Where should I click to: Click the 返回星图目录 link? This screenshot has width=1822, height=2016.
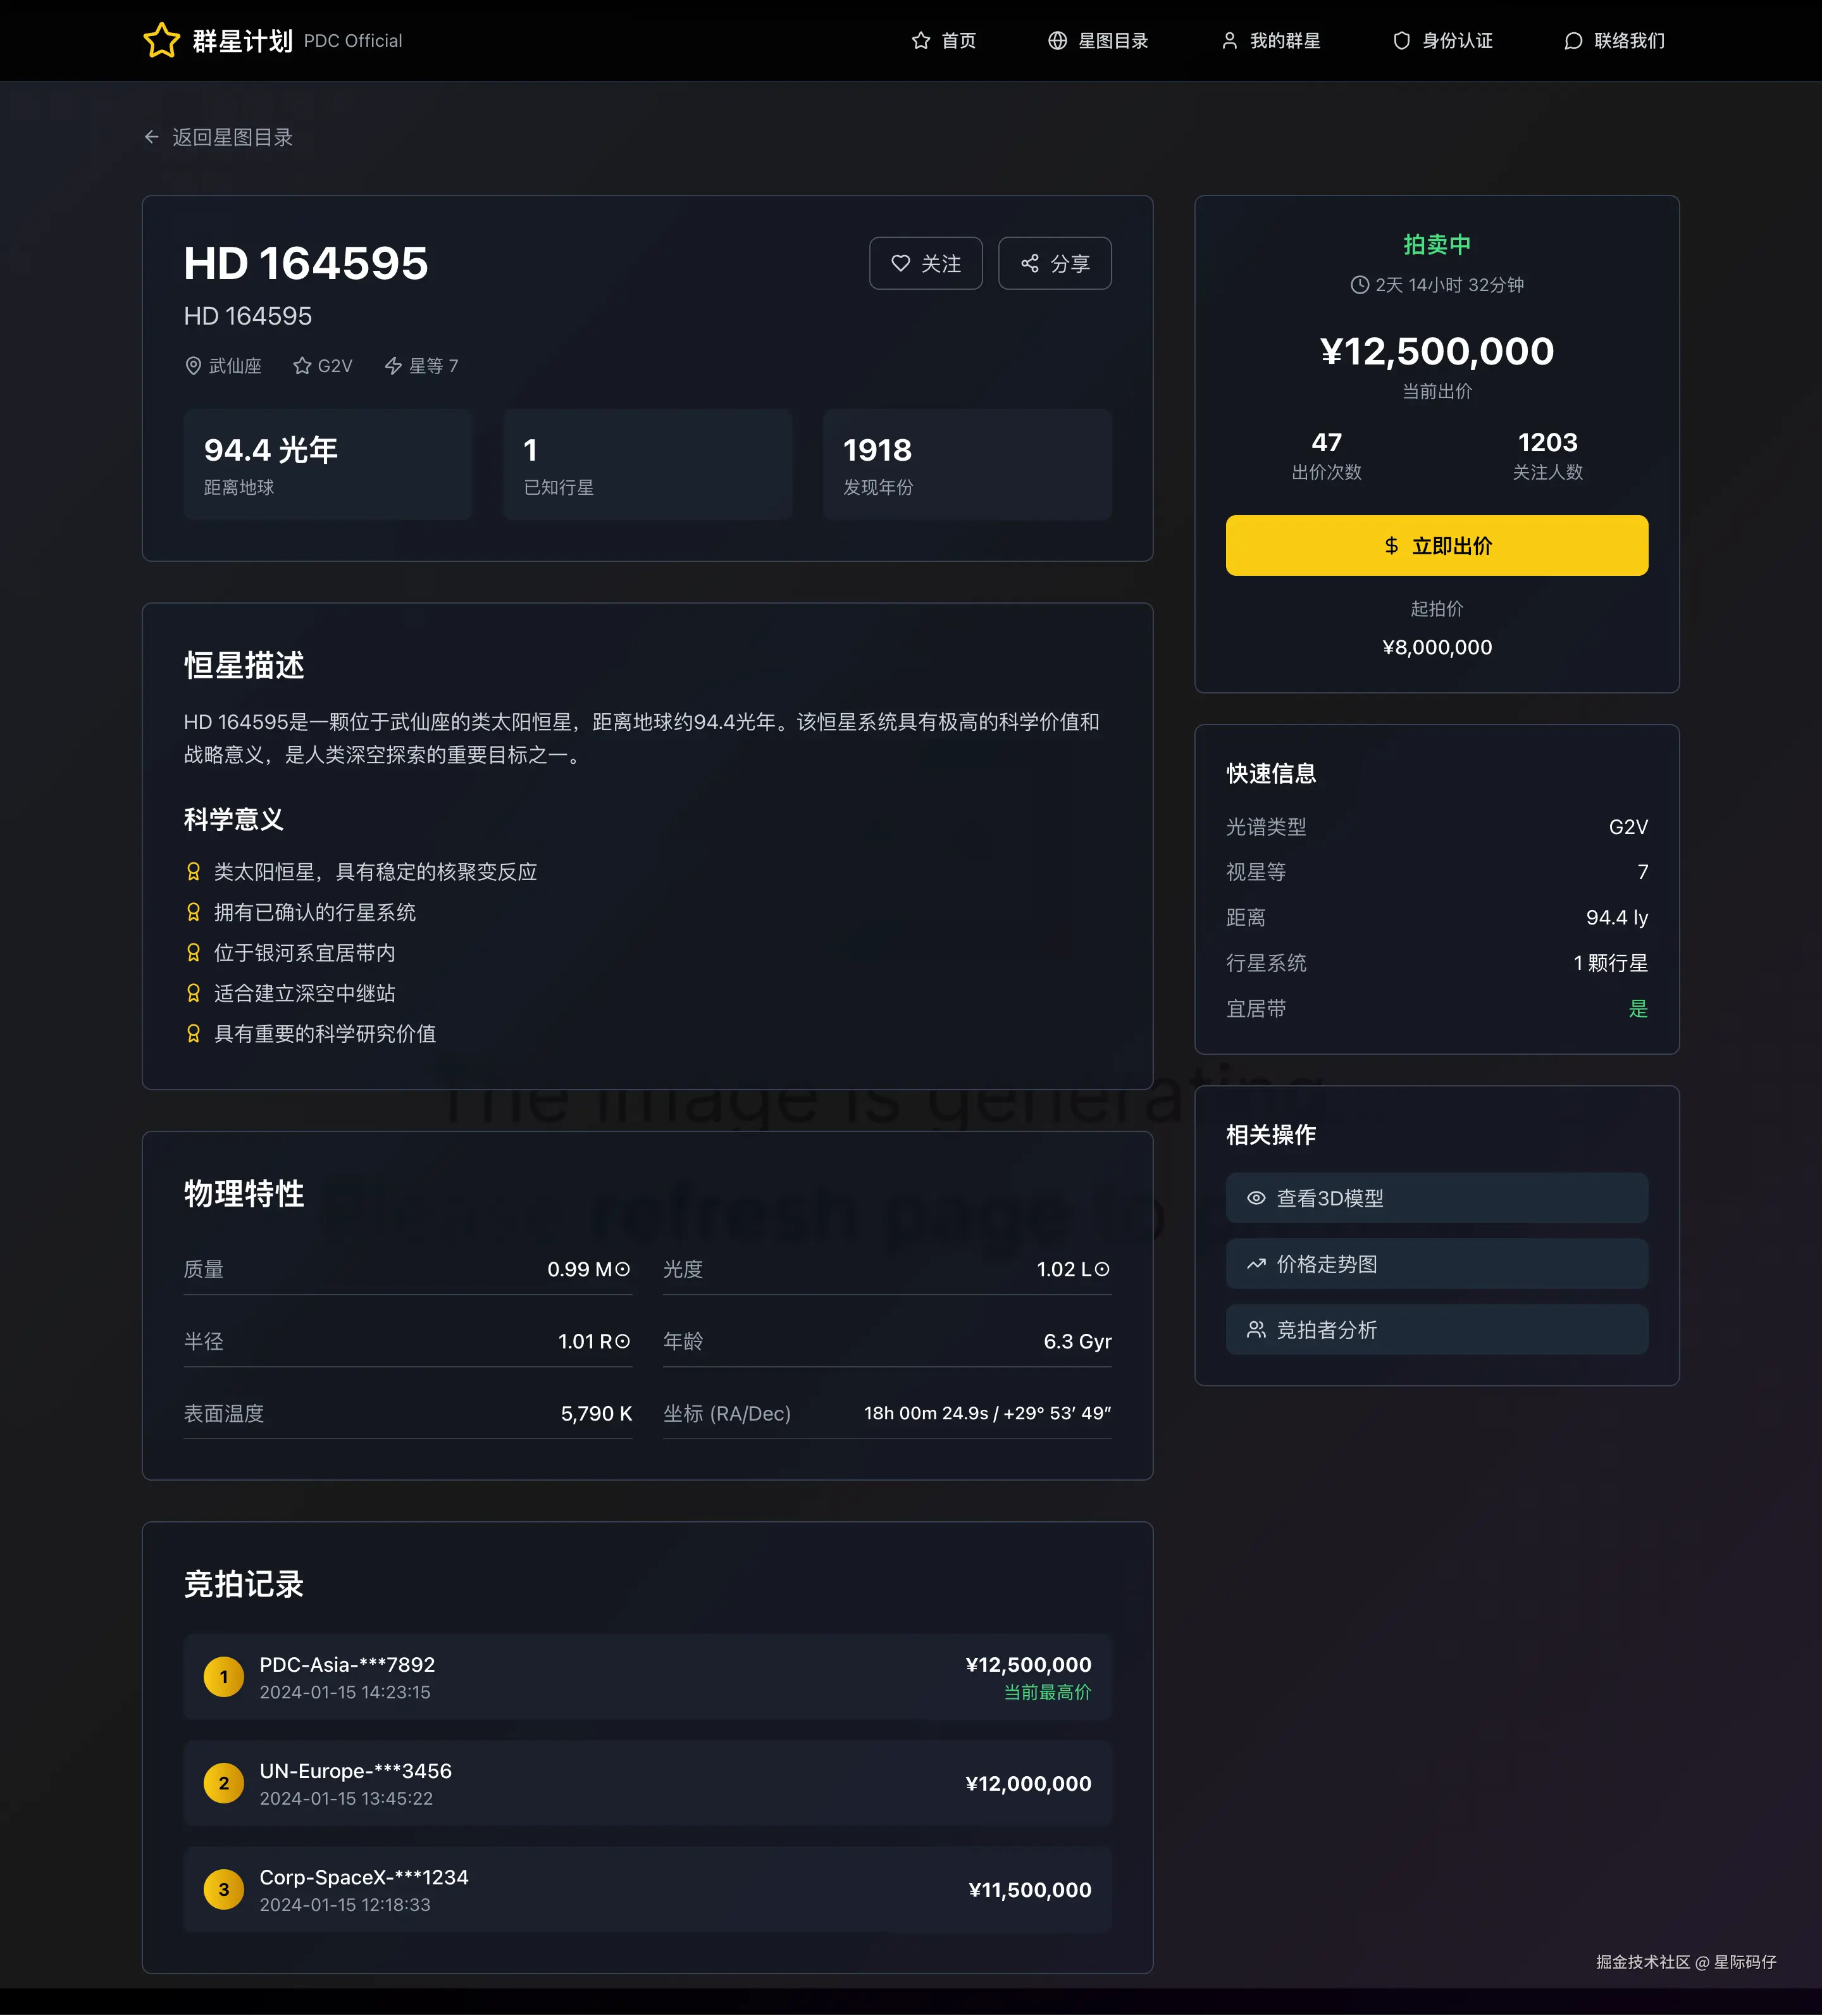[232, 137]
